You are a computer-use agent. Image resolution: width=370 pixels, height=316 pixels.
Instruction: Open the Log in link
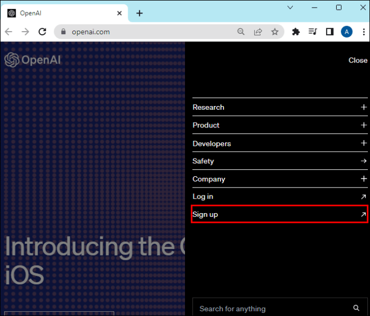tap(280, 197)
